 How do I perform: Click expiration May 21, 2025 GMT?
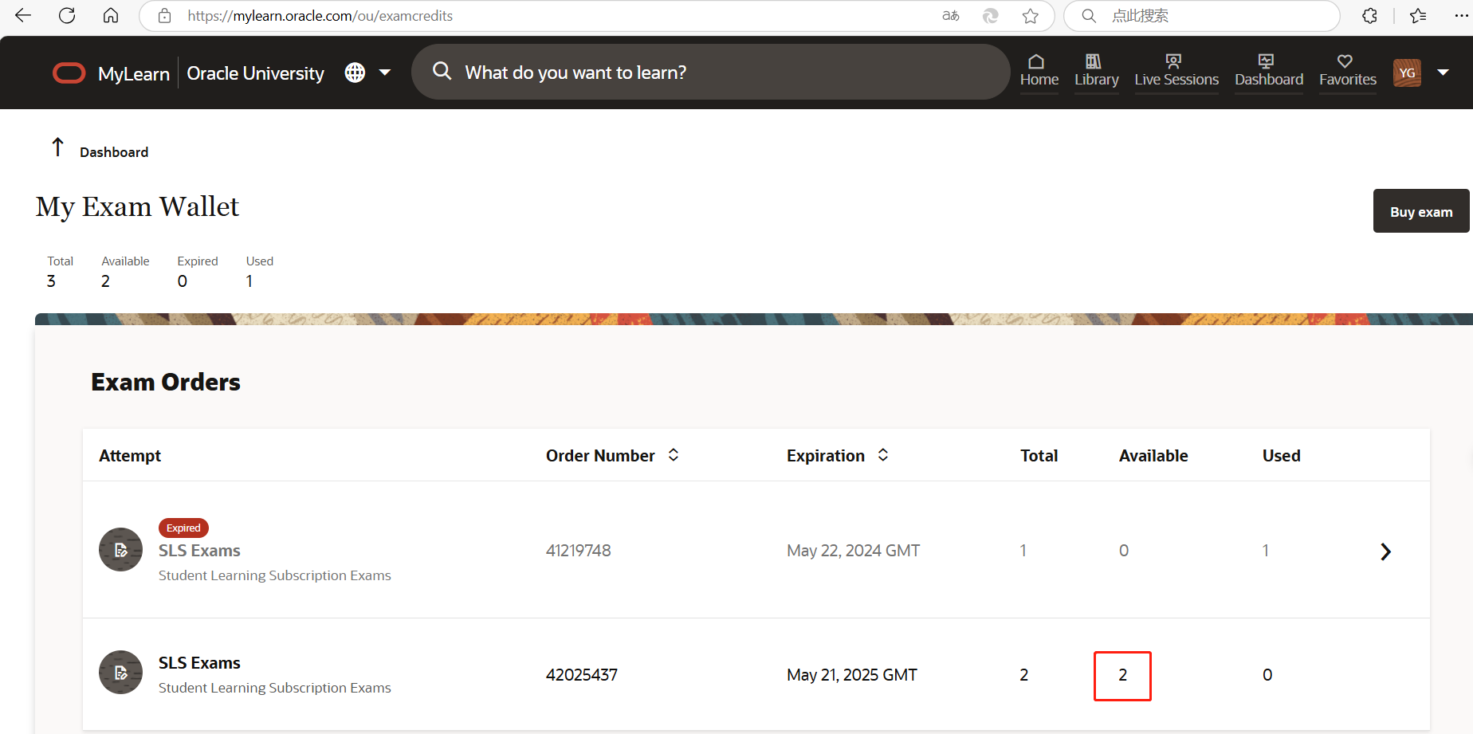click(x=852, y=675)
